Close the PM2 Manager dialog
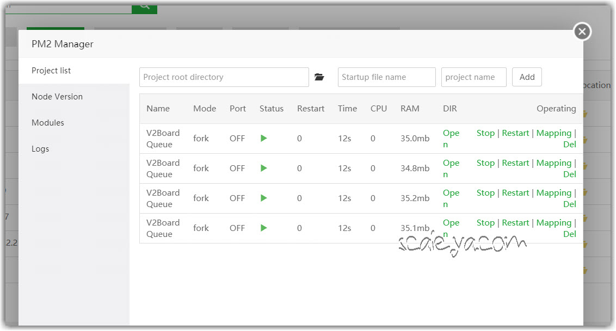The image size is (616, 331). tap(582, 32)
